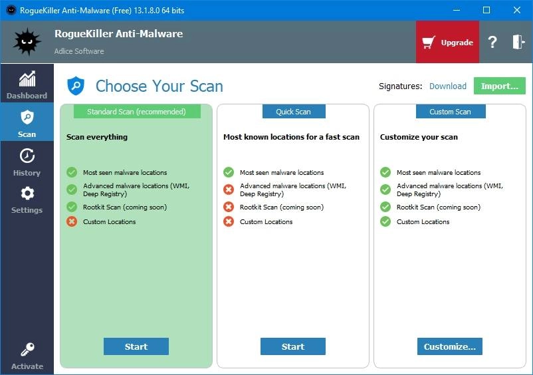Click 'Most seen malware locations' text in Custom Scan card
Viewport: 533px width, 375px height.
(x=439, y=172)
